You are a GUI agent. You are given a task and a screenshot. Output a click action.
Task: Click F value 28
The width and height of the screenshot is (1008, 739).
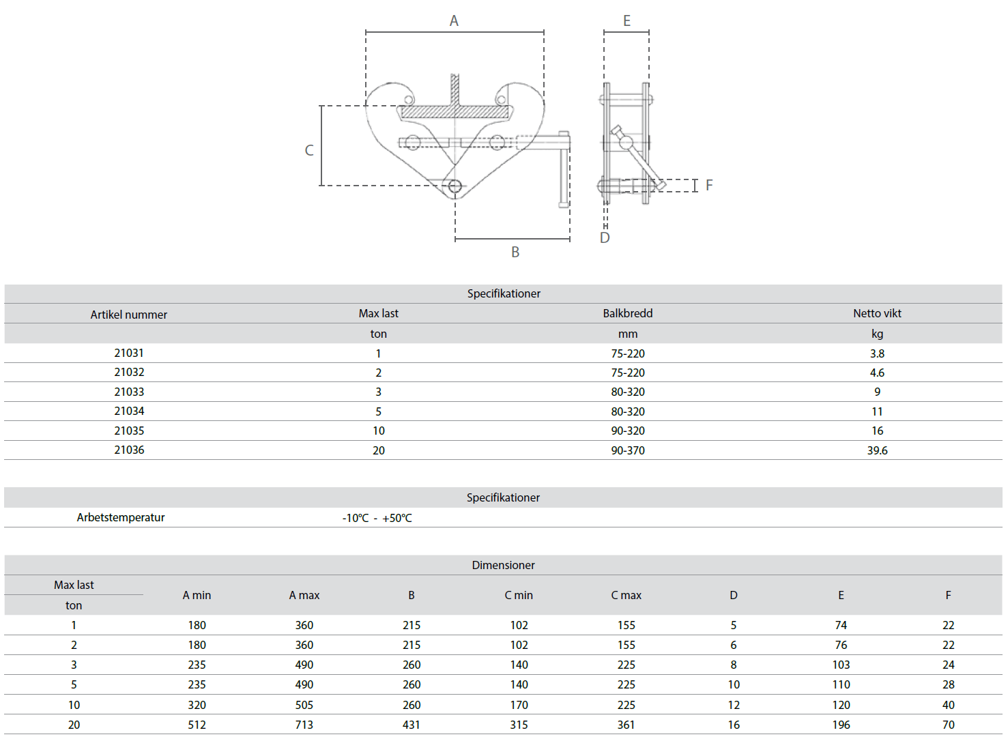[x=948, y=684]
